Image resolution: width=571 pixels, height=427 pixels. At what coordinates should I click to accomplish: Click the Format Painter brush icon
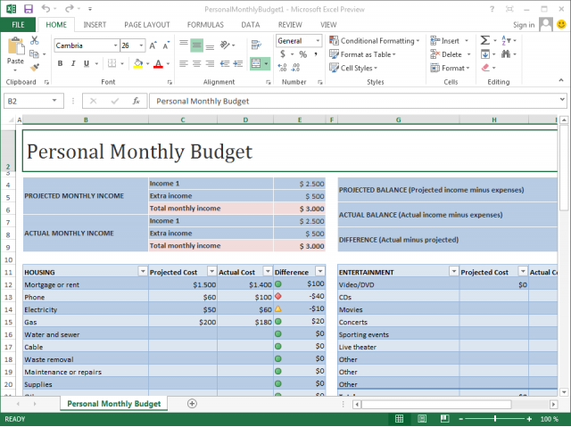(34, 66)
